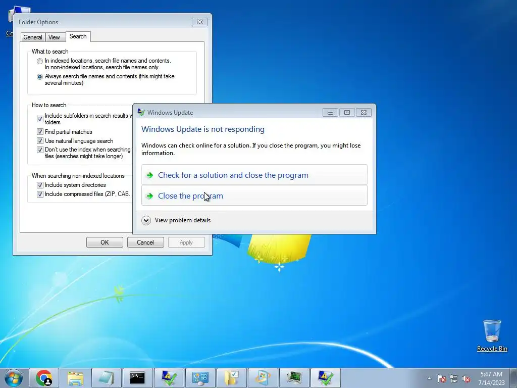Click the date 7/14/2023 in the tray

click(491, 383)
